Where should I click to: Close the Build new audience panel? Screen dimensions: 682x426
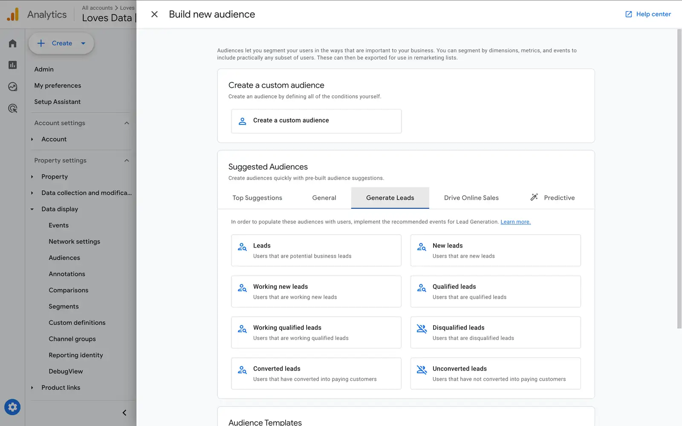pos(154,14)
